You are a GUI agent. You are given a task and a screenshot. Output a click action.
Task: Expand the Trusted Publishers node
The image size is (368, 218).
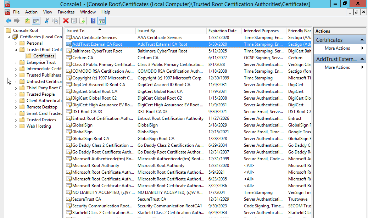[x=16, y=76]
